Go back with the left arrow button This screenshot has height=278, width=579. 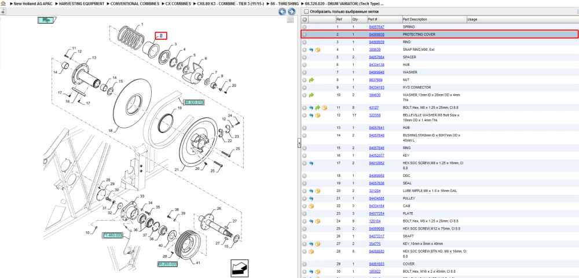click(282, 12)
